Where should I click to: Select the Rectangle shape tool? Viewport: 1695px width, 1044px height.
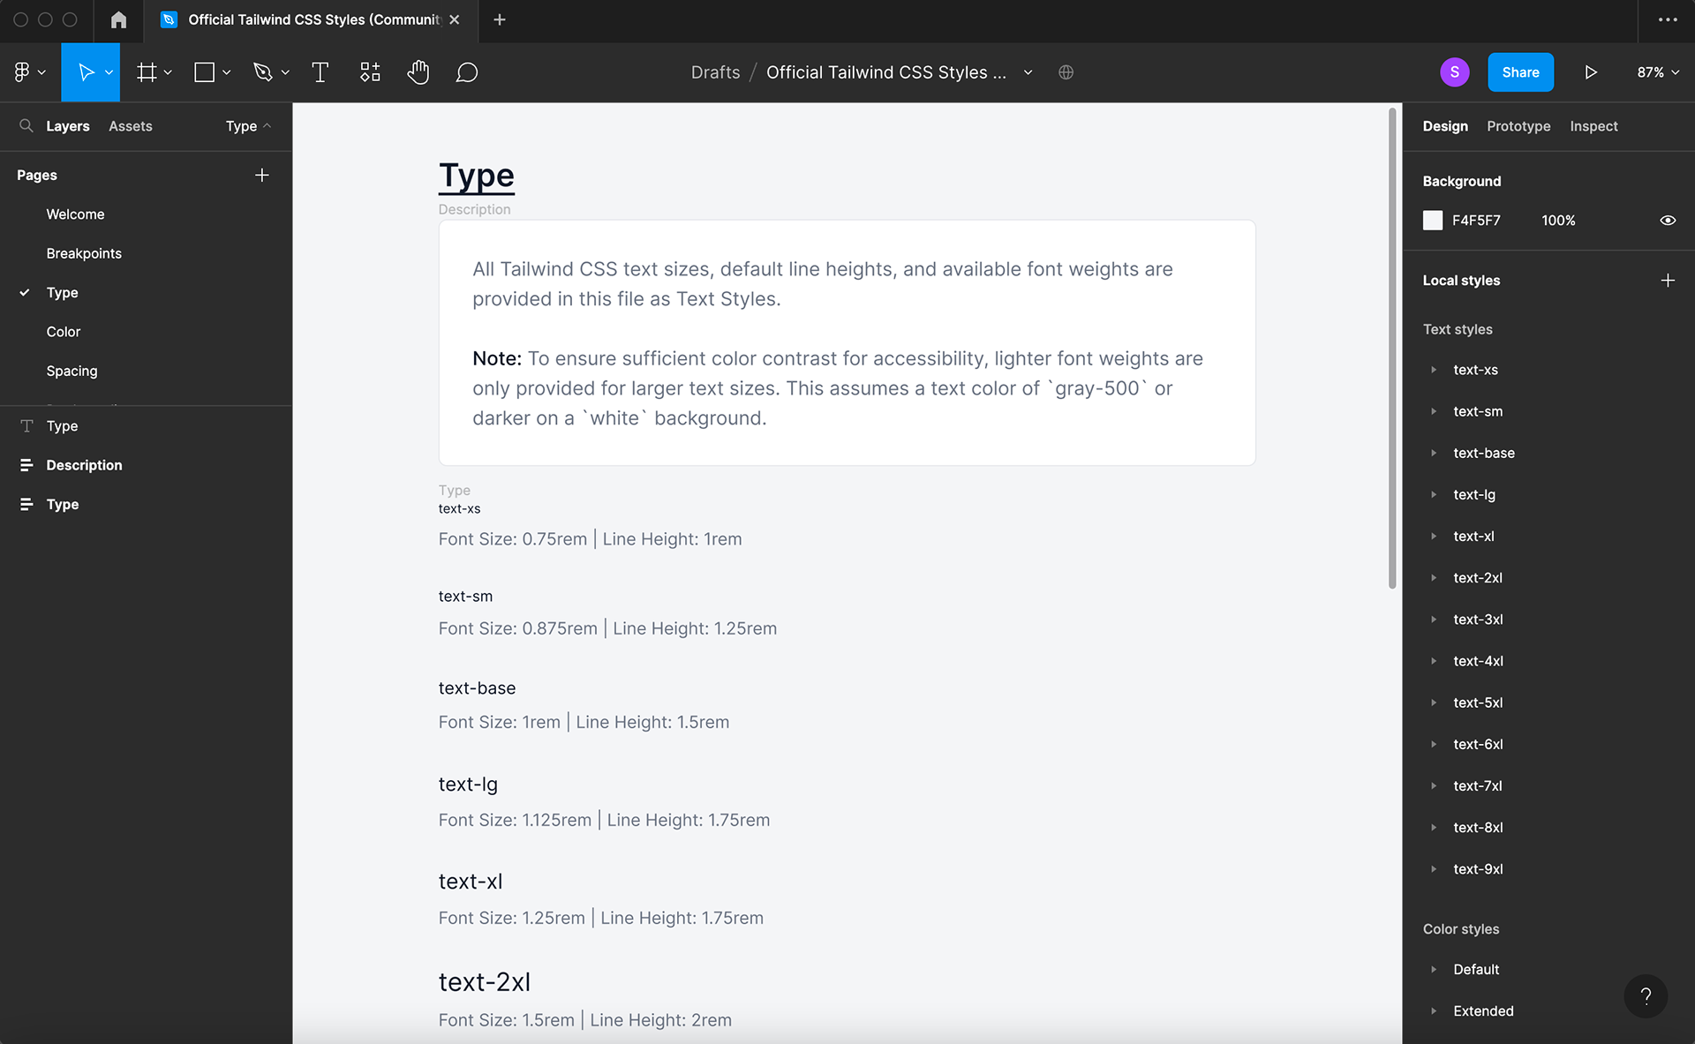[204, 72]
